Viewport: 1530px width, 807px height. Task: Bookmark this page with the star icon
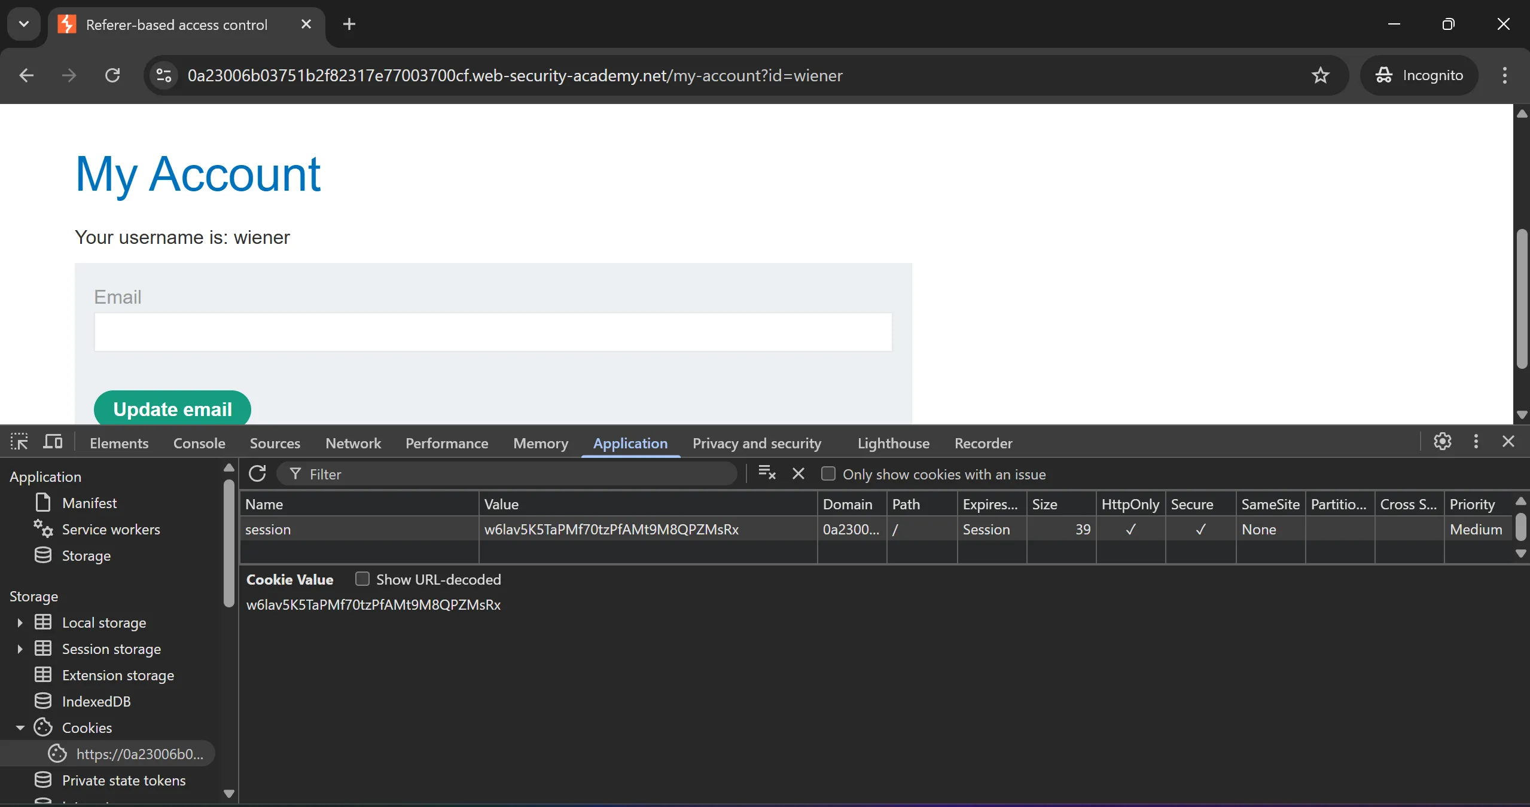[x=1320, y=75]
